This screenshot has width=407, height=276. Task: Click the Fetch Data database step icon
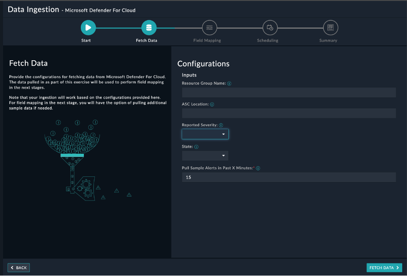149,28
